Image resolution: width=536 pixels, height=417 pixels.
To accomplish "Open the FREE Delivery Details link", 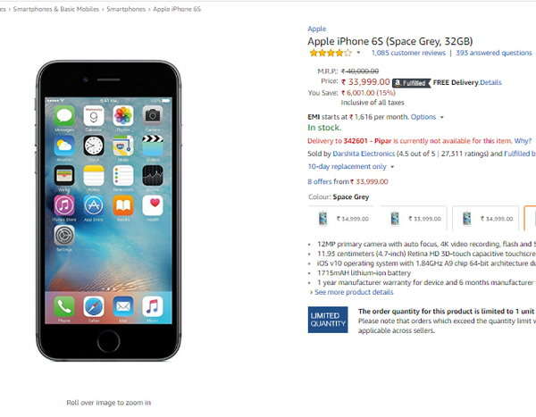I will [x=490, y=82].
